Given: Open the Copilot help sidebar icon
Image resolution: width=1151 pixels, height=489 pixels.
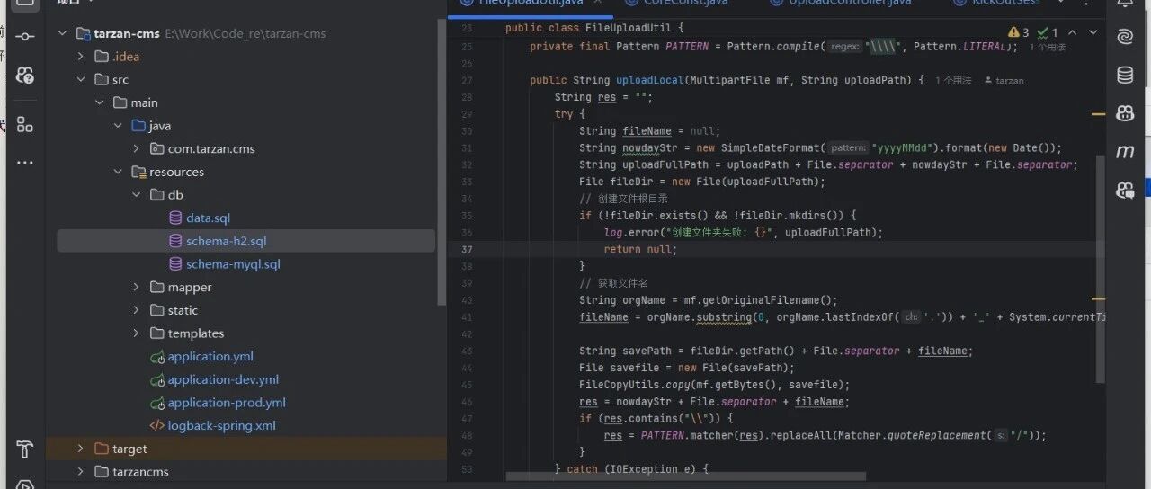Looking at the screenshot, I should click(25, 76).
